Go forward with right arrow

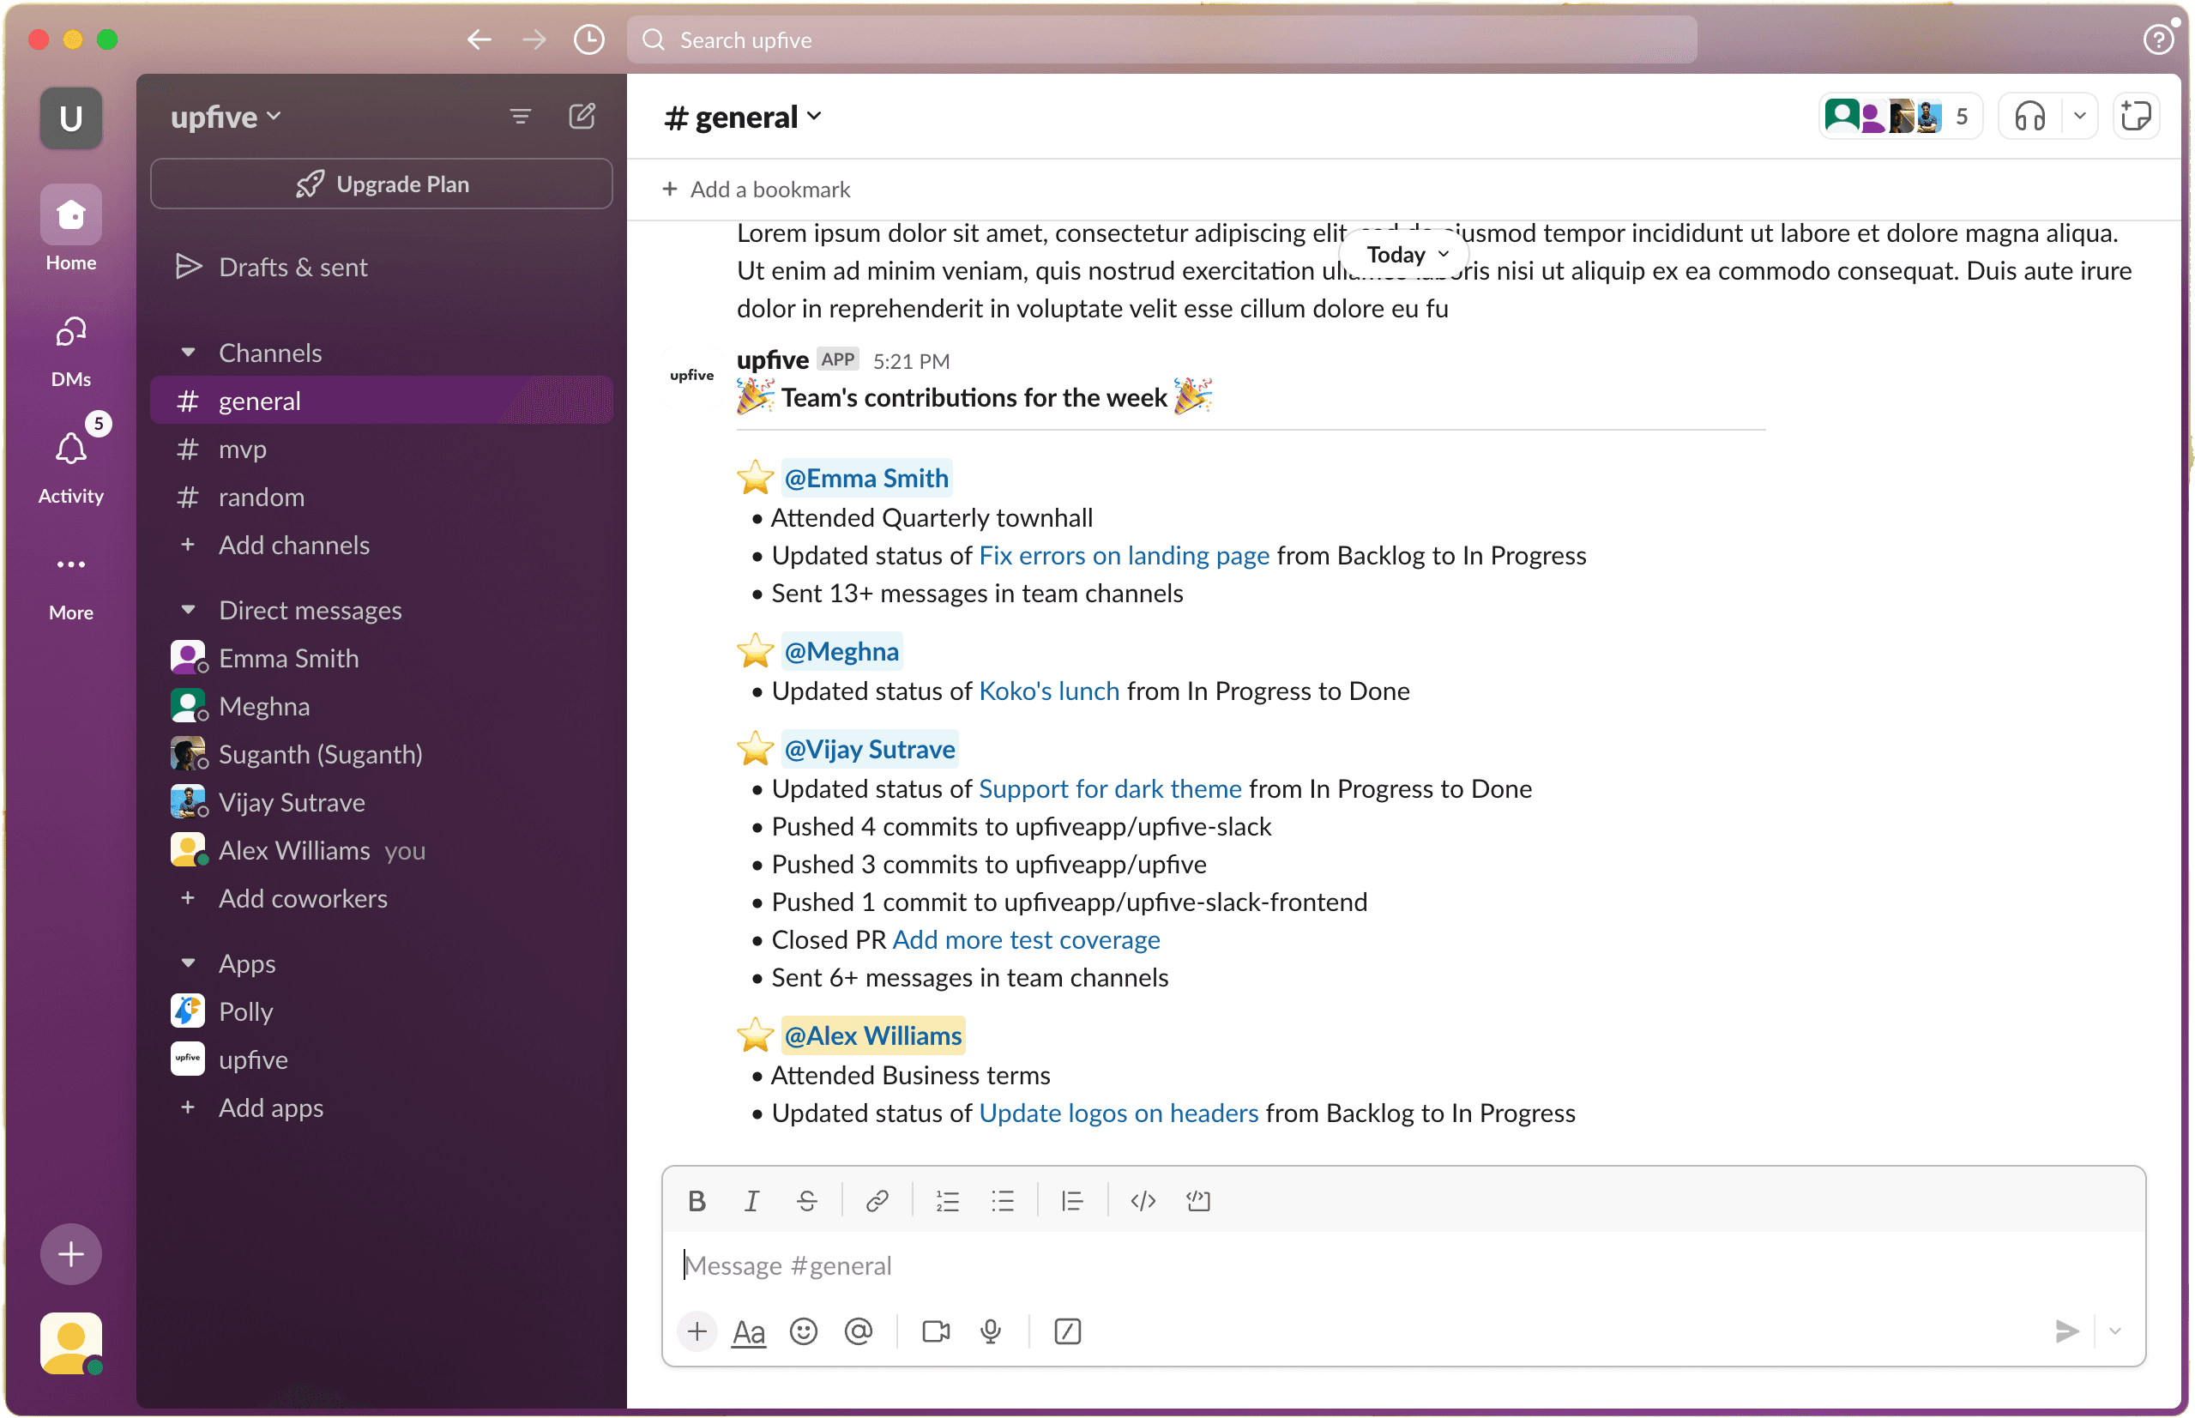tap(534, 39)
